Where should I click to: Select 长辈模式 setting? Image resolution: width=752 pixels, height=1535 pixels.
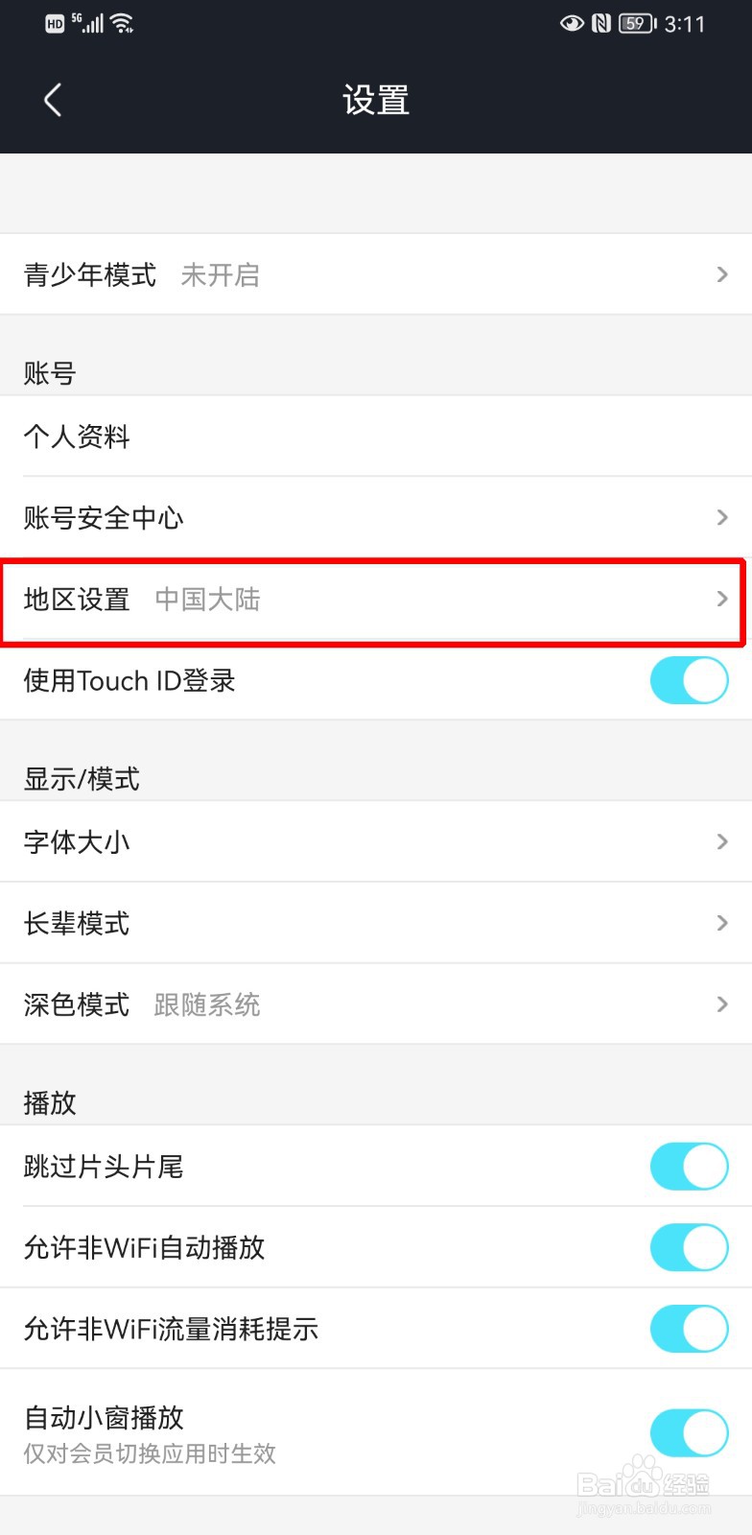[x=376, y=924]
